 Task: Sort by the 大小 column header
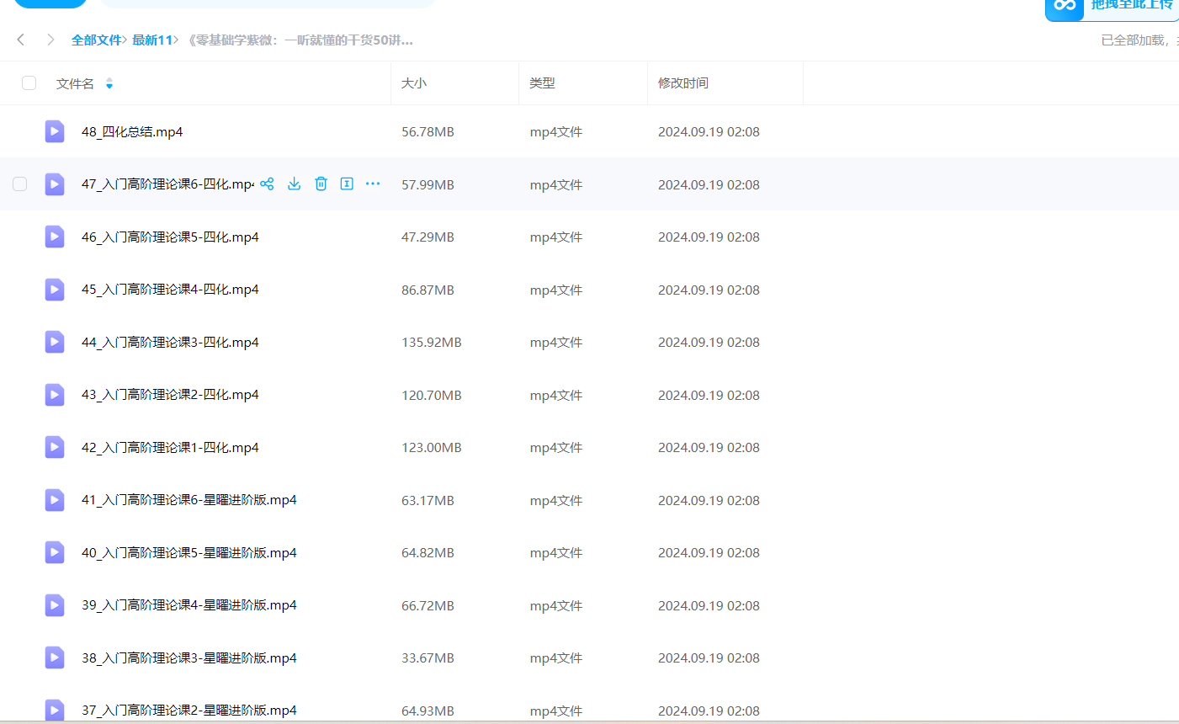pyautogui.click(x=414, y=83)
